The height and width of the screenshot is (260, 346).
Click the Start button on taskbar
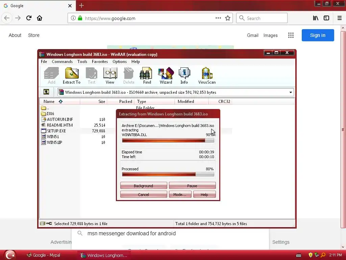coord(10,255)
